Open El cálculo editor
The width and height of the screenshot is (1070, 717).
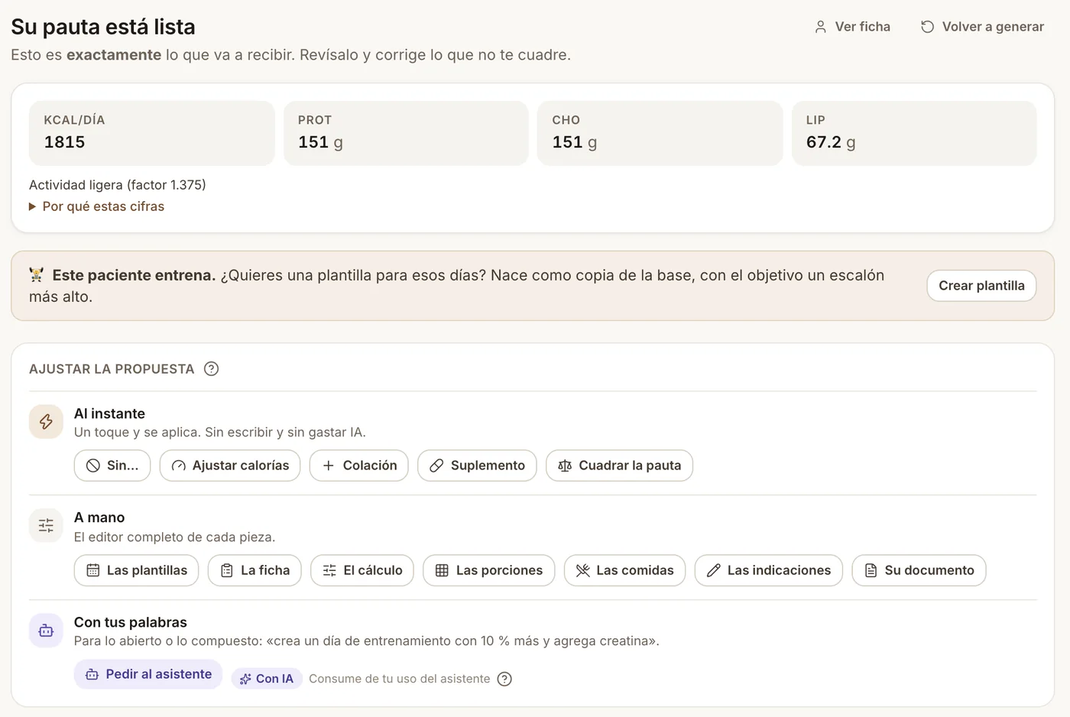pyautogui.click(x=362, y=570)
